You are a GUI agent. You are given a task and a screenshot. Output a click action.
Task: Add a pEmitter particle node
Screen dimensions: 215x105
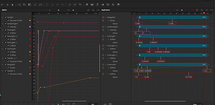pyautogui.click(x=70, y=5)
